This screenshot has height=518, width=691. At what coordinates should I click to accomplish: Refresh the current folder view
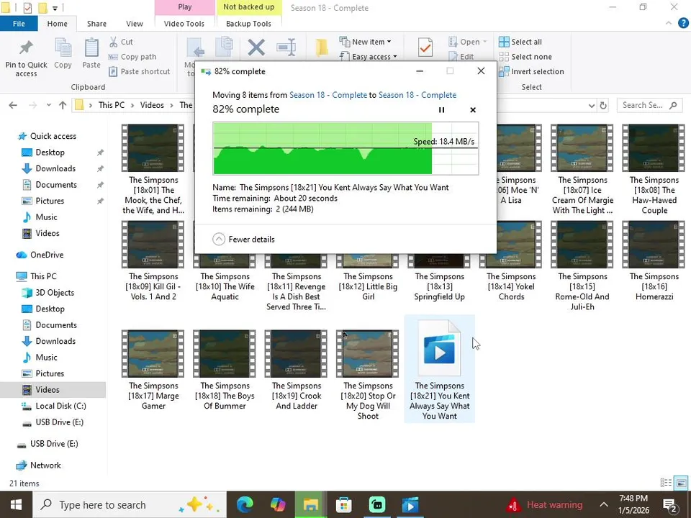pos(603,105)
